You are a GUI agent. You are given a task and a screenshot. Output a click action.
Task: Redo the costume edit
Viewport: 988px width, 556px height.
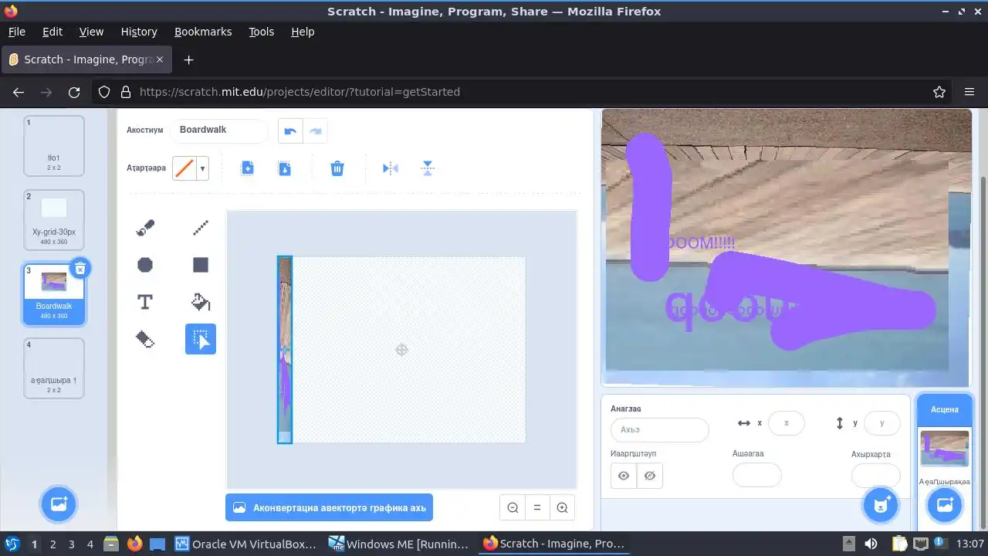pos(315,131)
